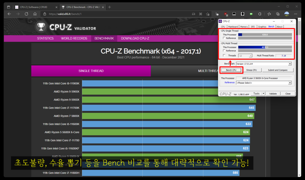The width and height of the screenshot is (305, 180).
Task: Reload the page with the refresh icon
Action: tap(26, 14)
